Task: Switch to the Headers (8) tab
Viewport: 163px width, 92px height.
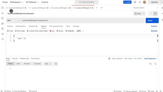Action: coord(33,26)
